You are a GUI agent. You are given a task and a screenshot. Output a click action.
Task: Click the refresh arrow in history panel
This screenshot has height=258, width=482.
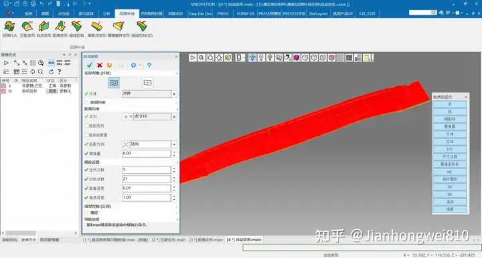click(x=51, y=72)
